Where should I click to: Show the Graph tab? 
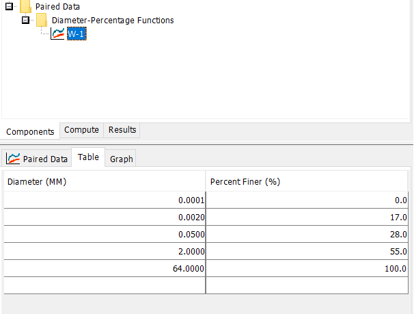(122, 159)
